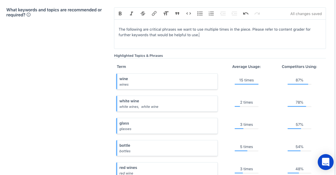The image size is (336, 175).
Task: Click the decrease indent icon
Action: pos(223,13)
